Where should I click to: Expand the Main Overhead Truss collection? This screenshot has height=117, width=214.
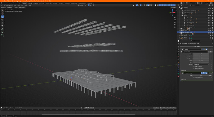[180, 32]
